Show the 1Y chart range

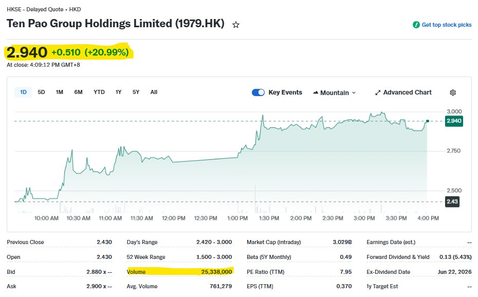[x=118, y=92]
